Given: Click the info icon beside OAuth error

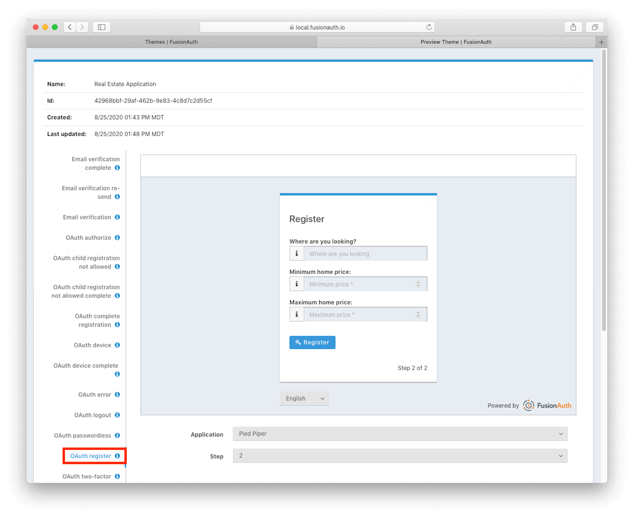Looking at the screenshot, I should [117, 394].
